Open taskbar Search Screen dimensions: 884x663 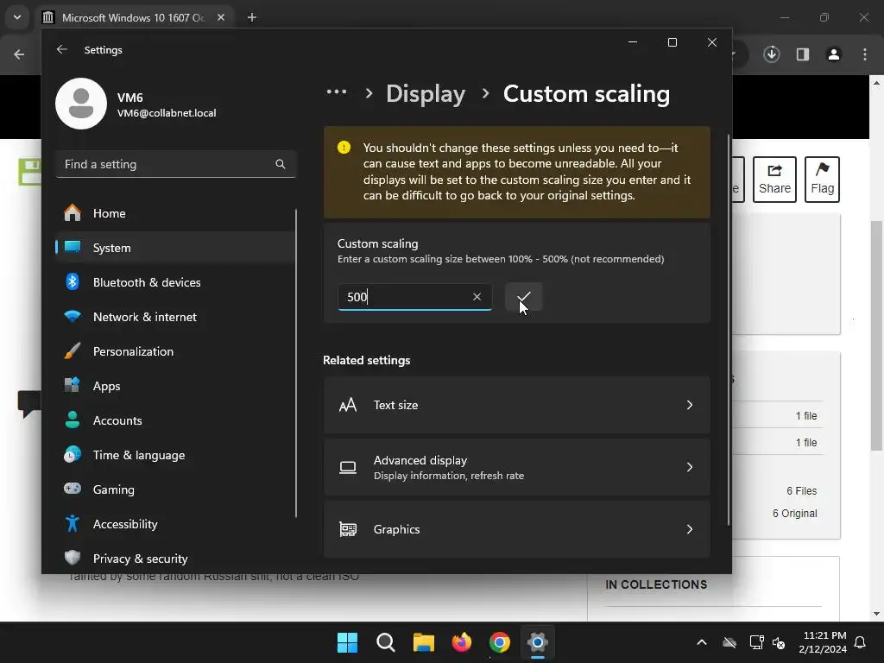(386, 642)
